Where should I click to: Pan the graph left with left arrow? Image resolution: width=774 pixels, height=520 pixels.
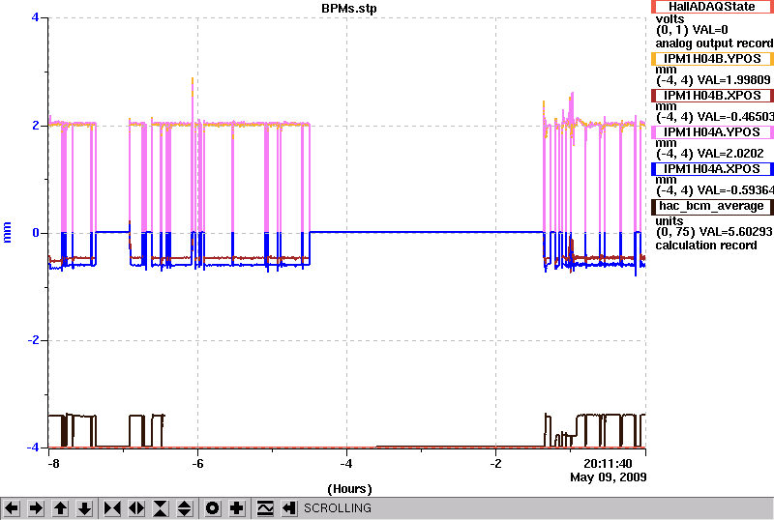[12, 508]
